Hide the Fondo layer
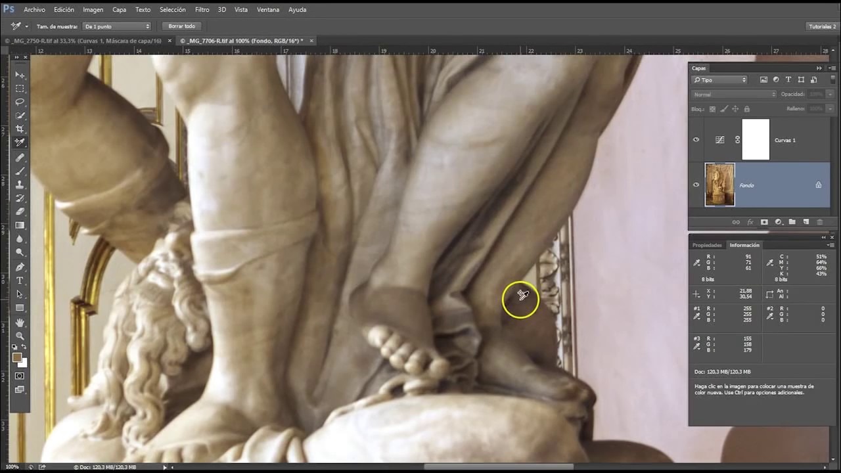841x473 pixels. click(696, 185)
